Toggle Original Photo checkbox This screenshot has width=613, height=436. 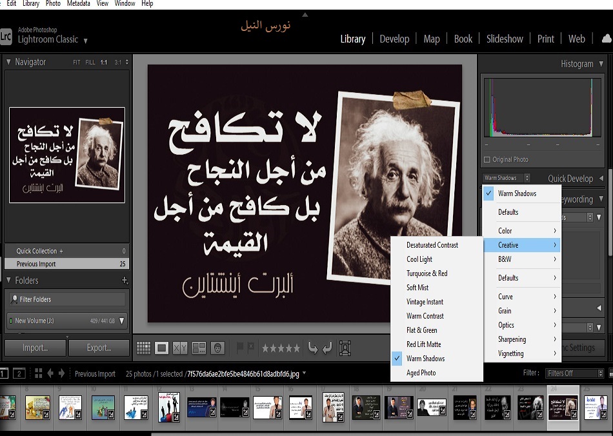[487, 159]
